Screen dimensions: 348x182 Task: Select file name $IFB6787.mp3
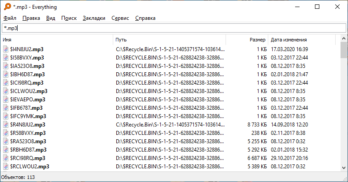pos(26,108)
